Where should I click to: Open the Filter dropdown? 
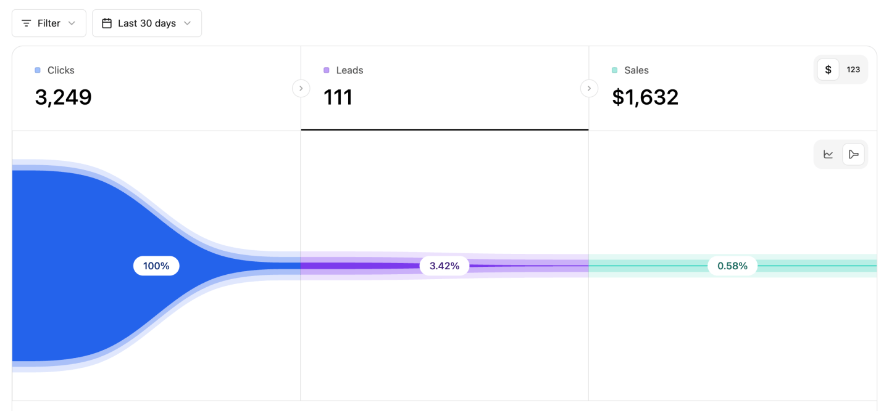coord(49,23)
